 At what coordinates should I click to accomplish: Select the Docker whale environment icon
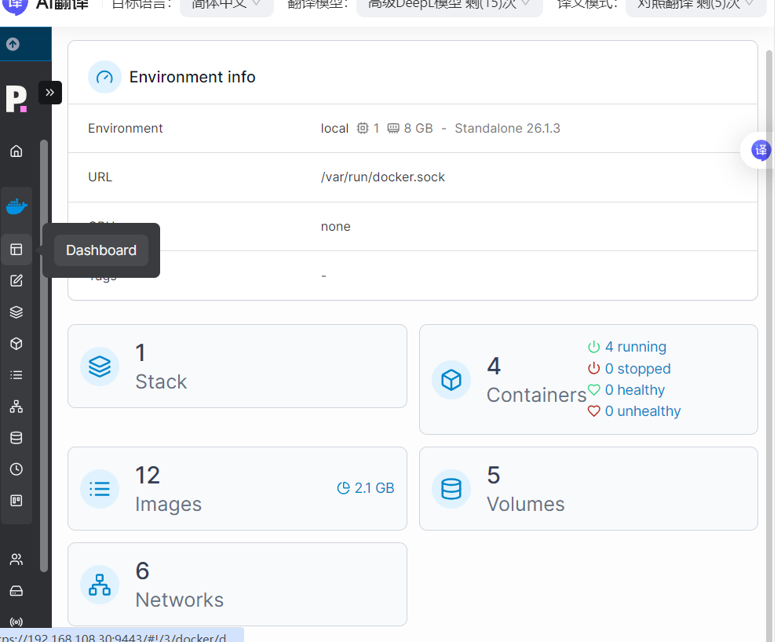pyautogui.click(x=16, y=206)
